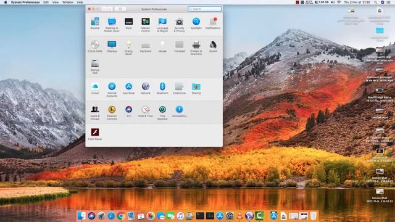Open the Spotlight preference pane

(196, 23)
